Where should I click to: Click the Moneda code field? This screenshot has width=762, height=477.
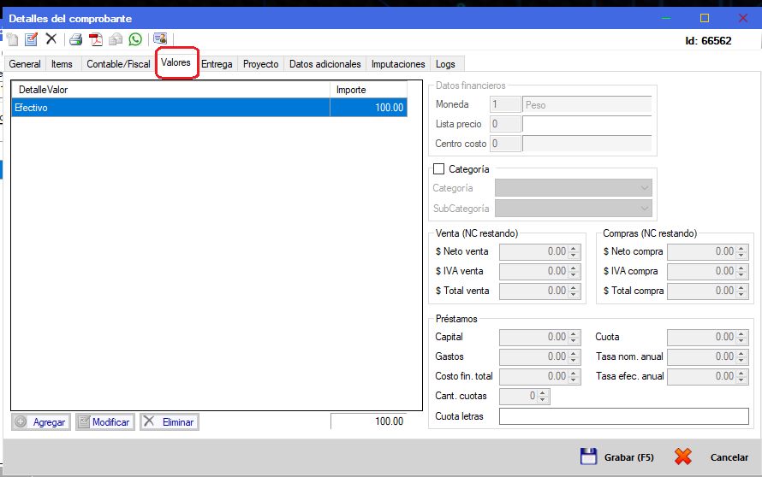point(505,104)
